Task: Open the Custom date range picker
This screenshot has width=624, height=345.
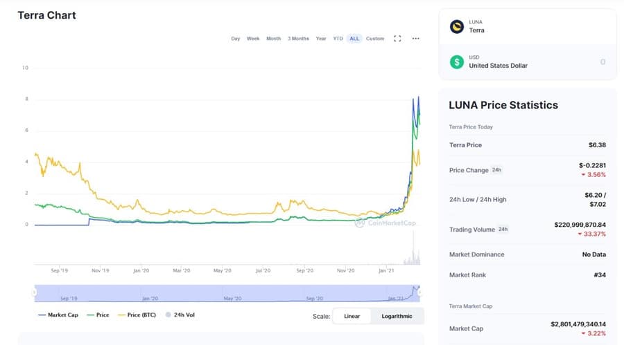Action: 375,39
